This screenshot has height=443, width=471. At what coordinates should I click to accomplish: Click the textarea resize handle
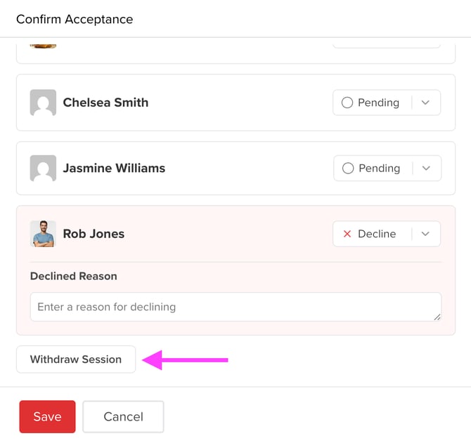pyautogui.click(x=437, y=317)
